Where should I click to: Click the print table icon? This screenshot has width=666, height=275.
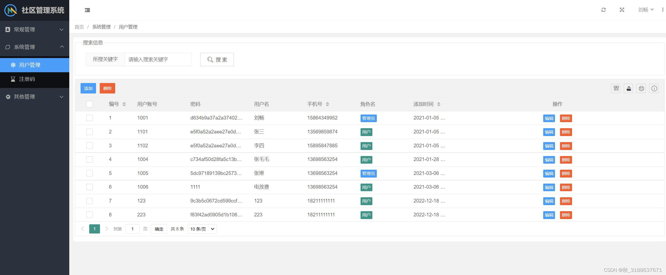[641, 88]
